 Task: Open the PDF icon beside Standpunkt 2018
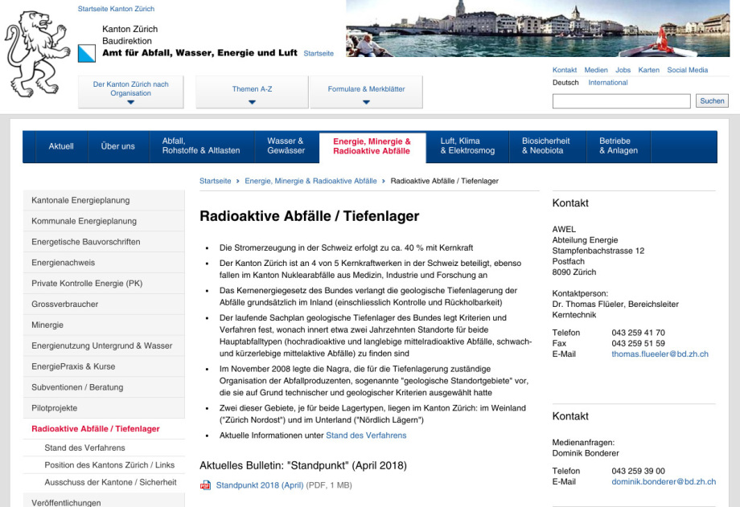point(205,485)
